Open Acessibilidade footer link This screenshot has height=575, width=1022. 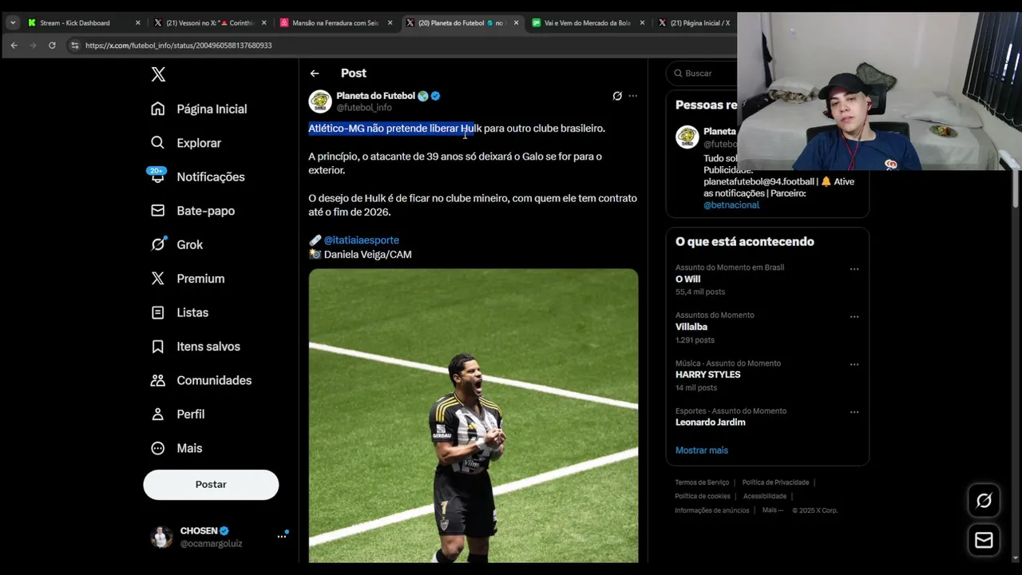[764, 497]
